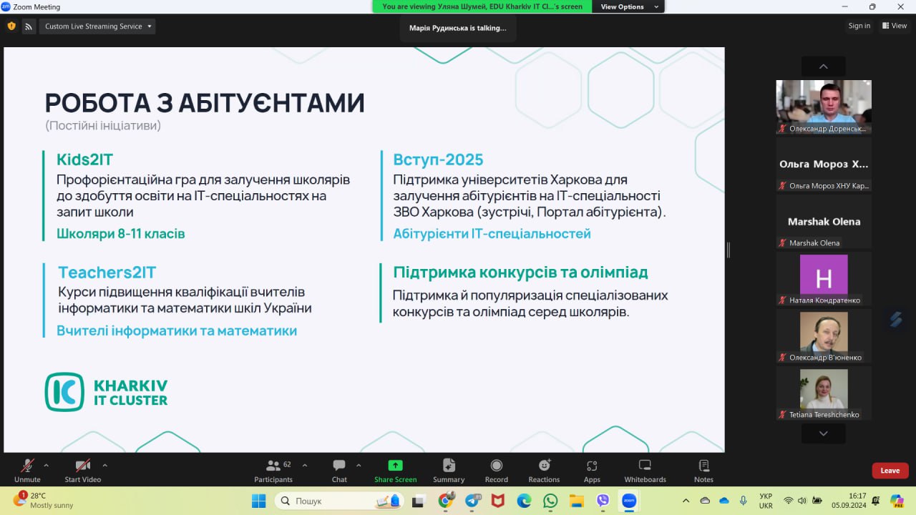Toggle Unmute microphone
Image resolution: width=916 pixels, height=515 pixels.
tap(27, 466)
